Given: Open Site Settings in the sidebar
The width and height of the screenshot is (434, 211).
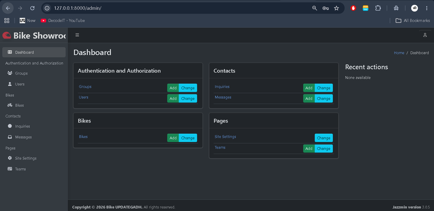Looking at the screenshot, I should [x=34, y=158].
